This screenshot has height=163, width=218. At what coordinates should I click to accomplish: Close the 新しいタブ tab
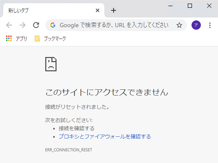click(98, 10)
